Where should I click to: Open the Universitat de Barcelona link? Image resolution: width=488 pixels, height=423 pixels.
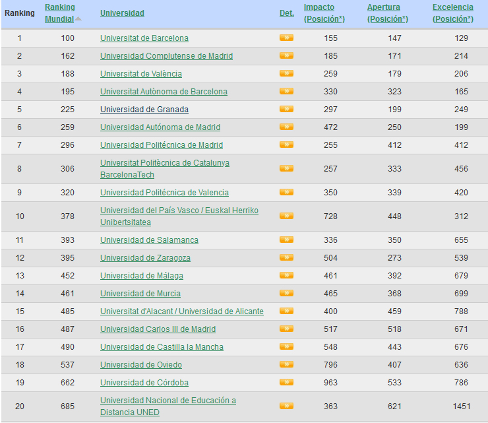pos(144,38)
